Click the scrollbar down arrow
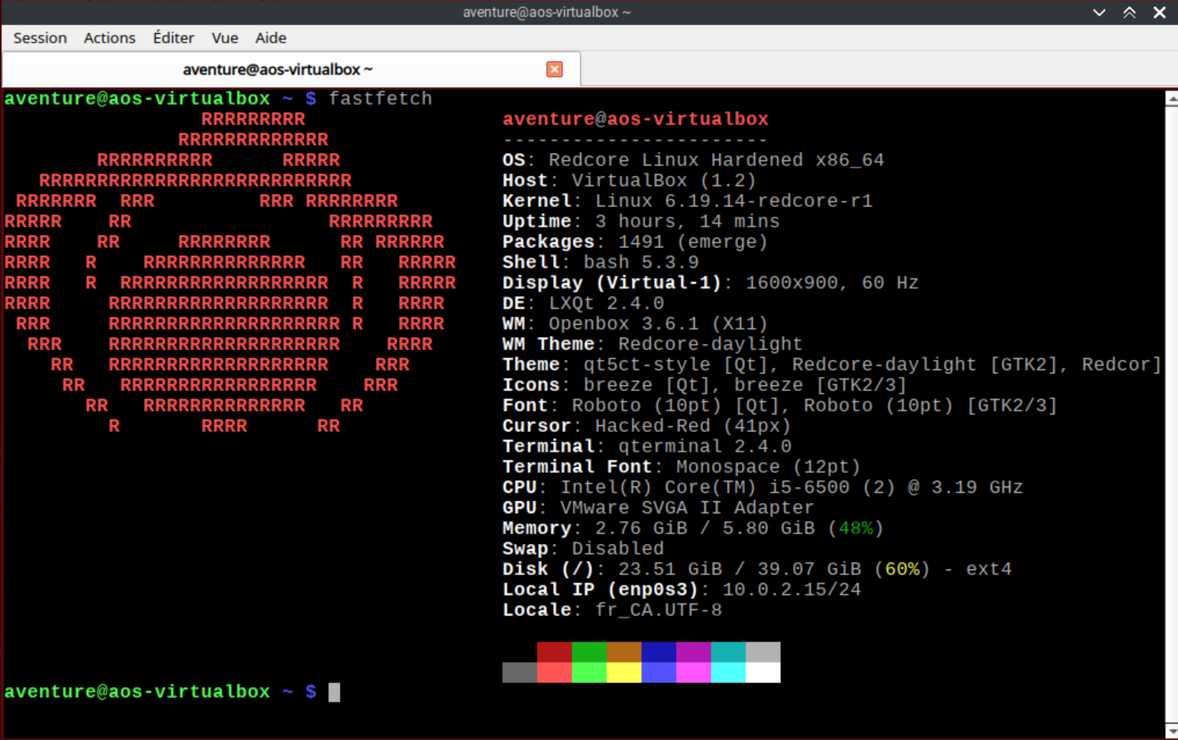The image size is (1178, 740). point(1172,731)
